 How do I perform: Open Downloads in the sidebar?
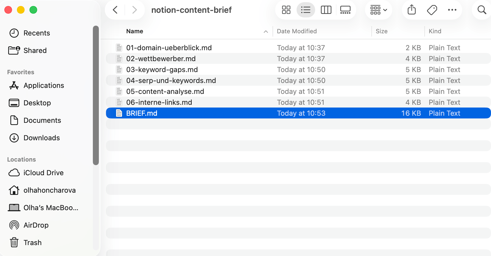[x=42, y=138]
